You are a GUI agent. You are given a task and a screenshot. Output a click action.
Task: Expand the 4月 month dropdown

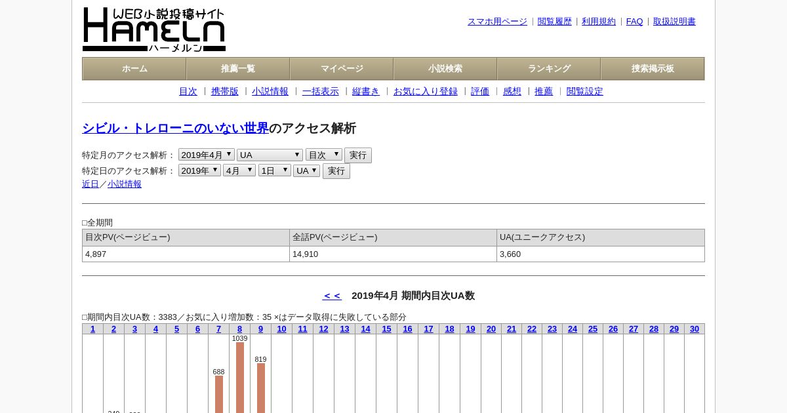click(239, 170)
